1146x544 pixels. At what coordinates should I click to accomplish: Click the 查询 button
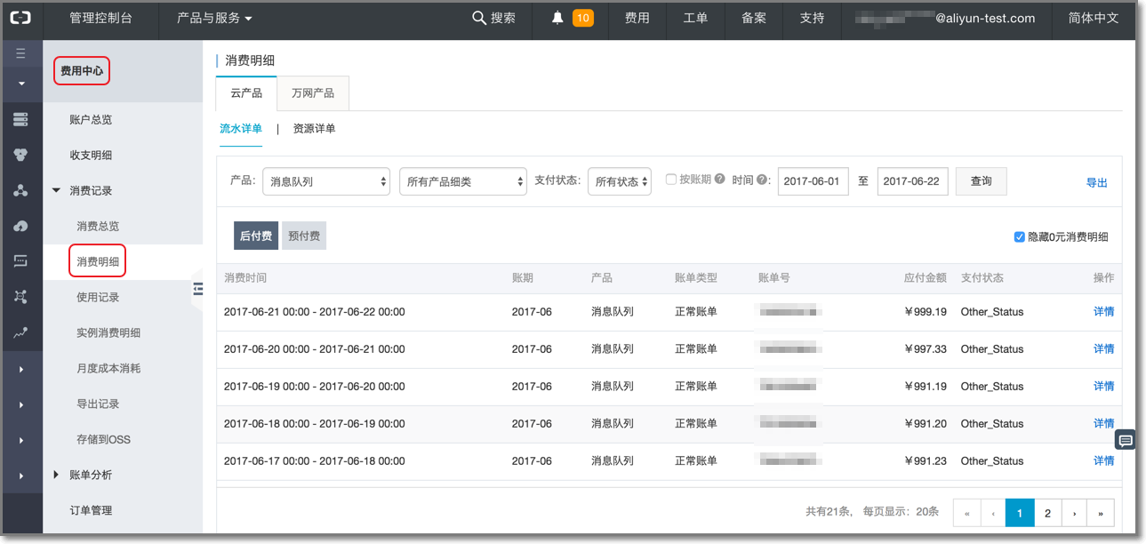[981, 181]
